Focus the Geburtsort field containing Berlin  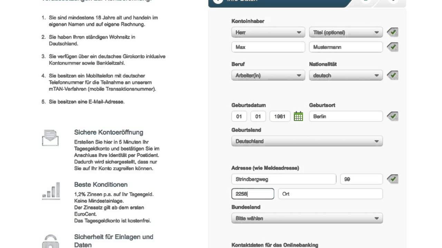point(346,116)
